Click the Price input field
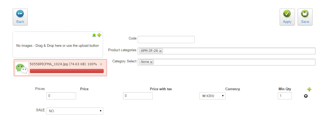The height and width of the screenshot is (119, 331). coord(61,96)
